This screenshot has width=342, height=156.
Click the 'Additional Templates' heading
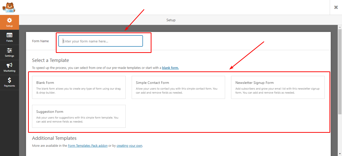[54, 138]
